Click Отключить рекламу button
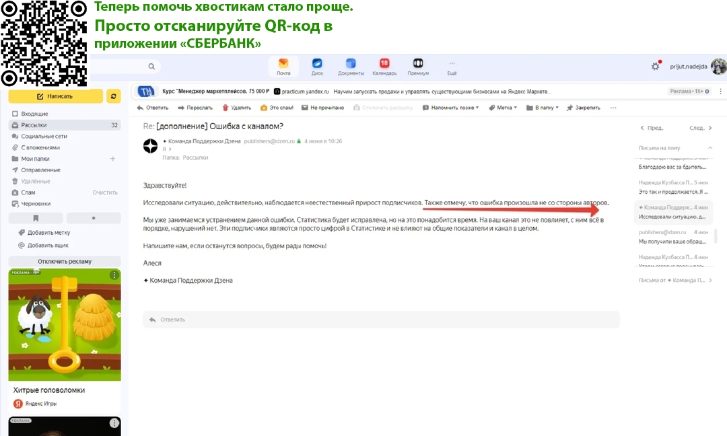This screenshot has height=436, width=727. (x=65, y=261)
